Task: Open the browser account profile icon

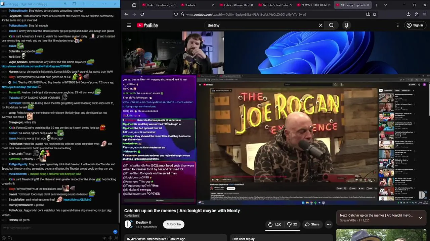Action: 408,14
